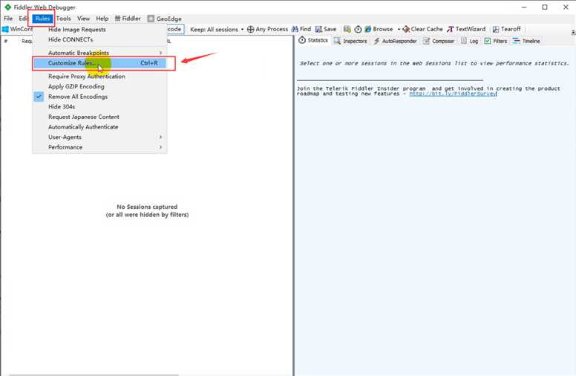Click the sessions list horizontal scrollbar
The image size is (576, 376).
94,375
